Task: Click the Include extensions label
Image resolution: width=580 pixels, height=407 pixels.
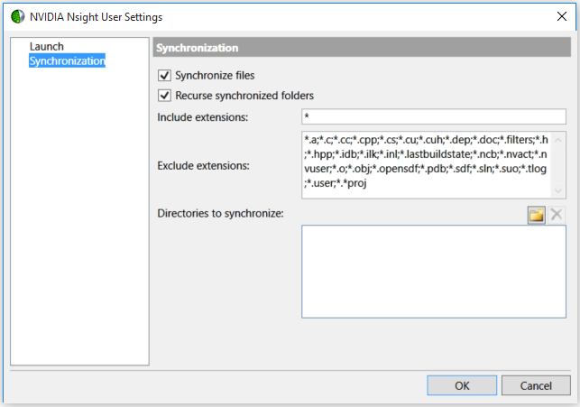Action: point(203,117)
